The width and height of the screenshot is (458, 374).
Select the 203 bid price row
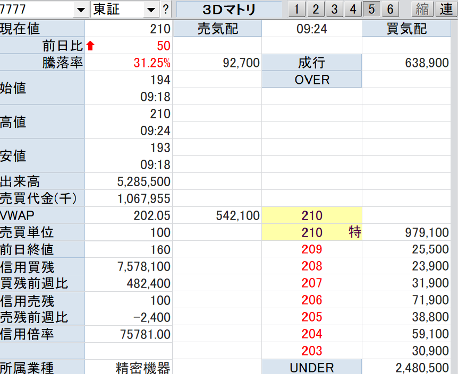tap(312, 351)
